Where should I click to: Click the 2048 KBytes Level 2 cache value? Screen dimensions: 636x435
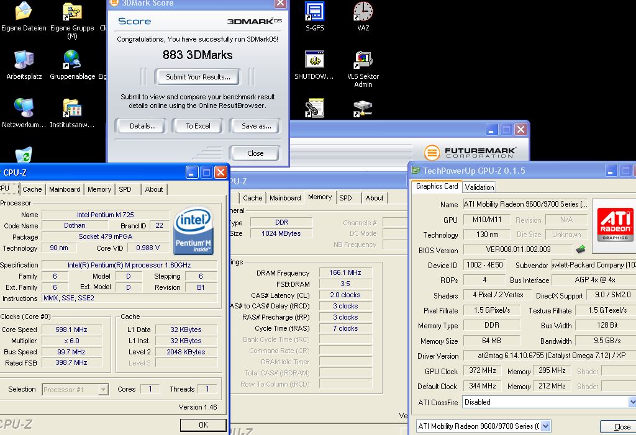(x=186, y=352)
